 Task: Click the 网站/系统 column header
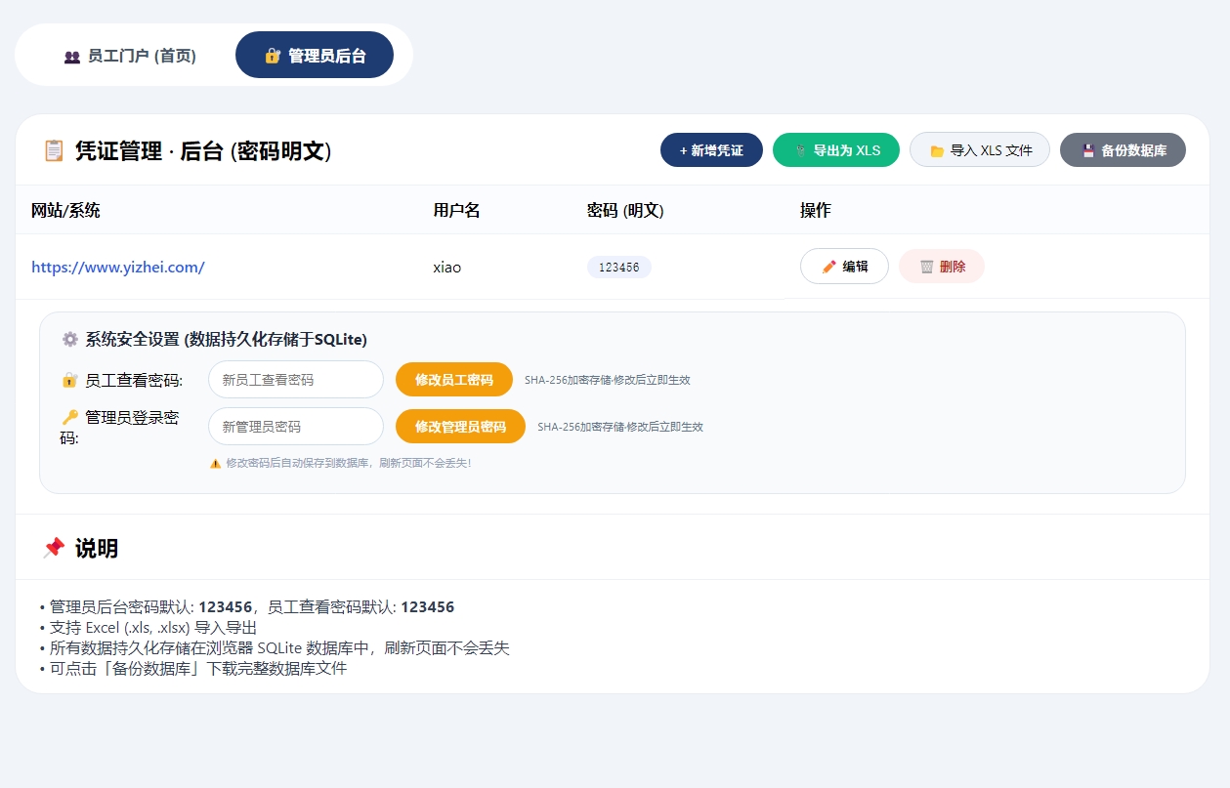(x=65, y=210)
